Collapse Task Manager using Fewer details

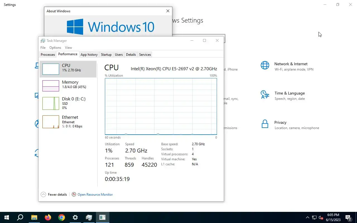pyautogui.click(x=54, y=195)
